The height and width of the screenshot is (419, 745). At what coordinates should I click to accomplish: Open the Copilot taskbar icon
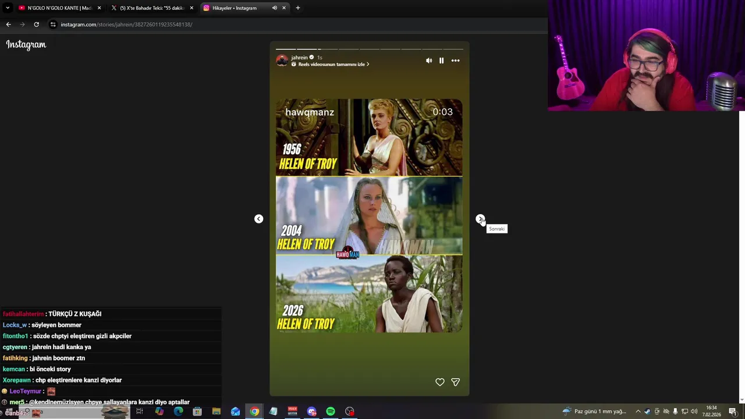pyautogui.click(x=159, y=411)
